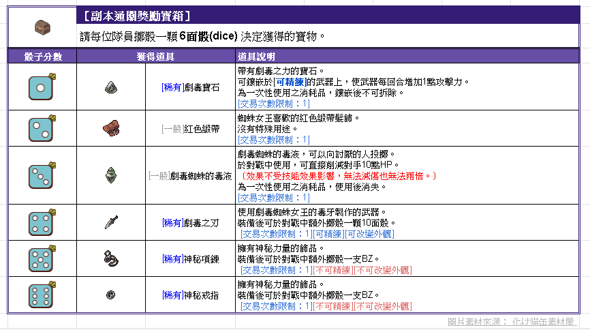
Task: Select the 骰子分數 column header
Action: tap(42, 57)
